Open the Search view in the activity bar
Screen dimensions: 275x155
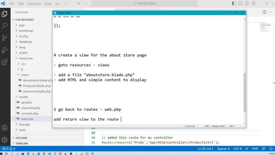[5, 26]
